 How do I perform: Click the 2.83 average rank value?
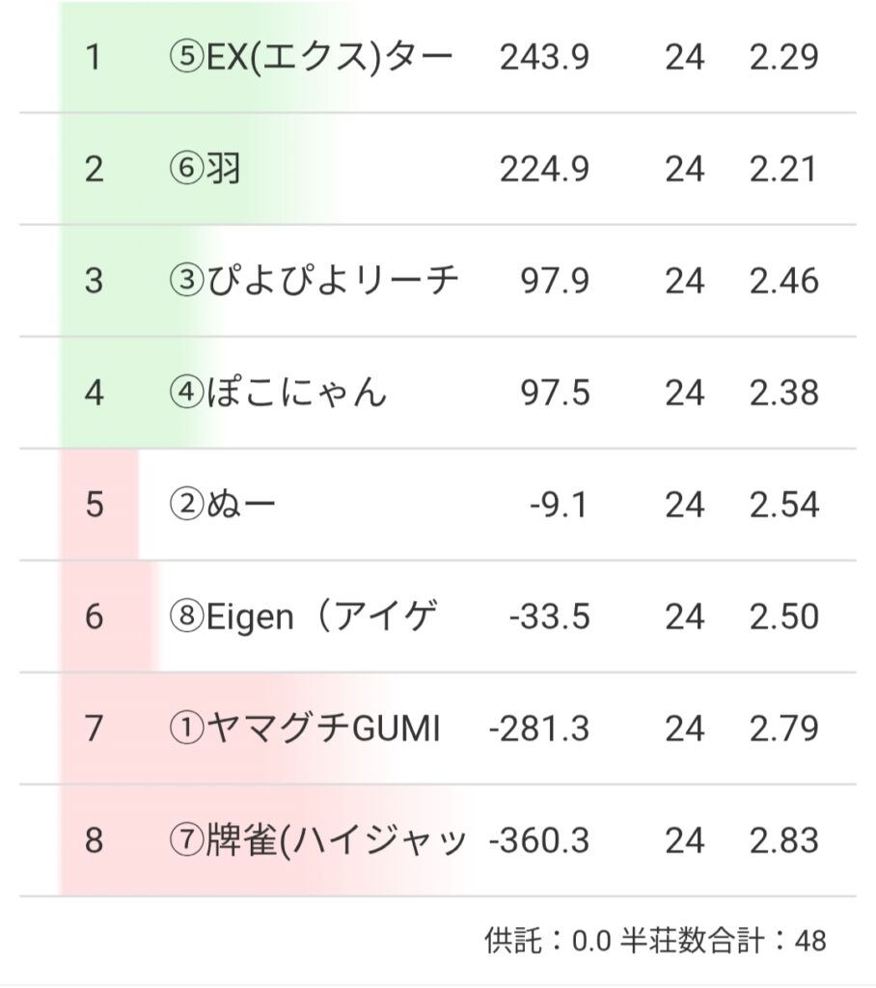[x=783, y=841]
